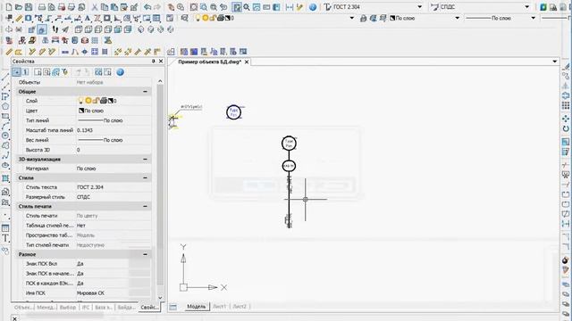Select the Polygon tool in left toolbar
This screenshot has width=572, height=321.
coord(5,106)
